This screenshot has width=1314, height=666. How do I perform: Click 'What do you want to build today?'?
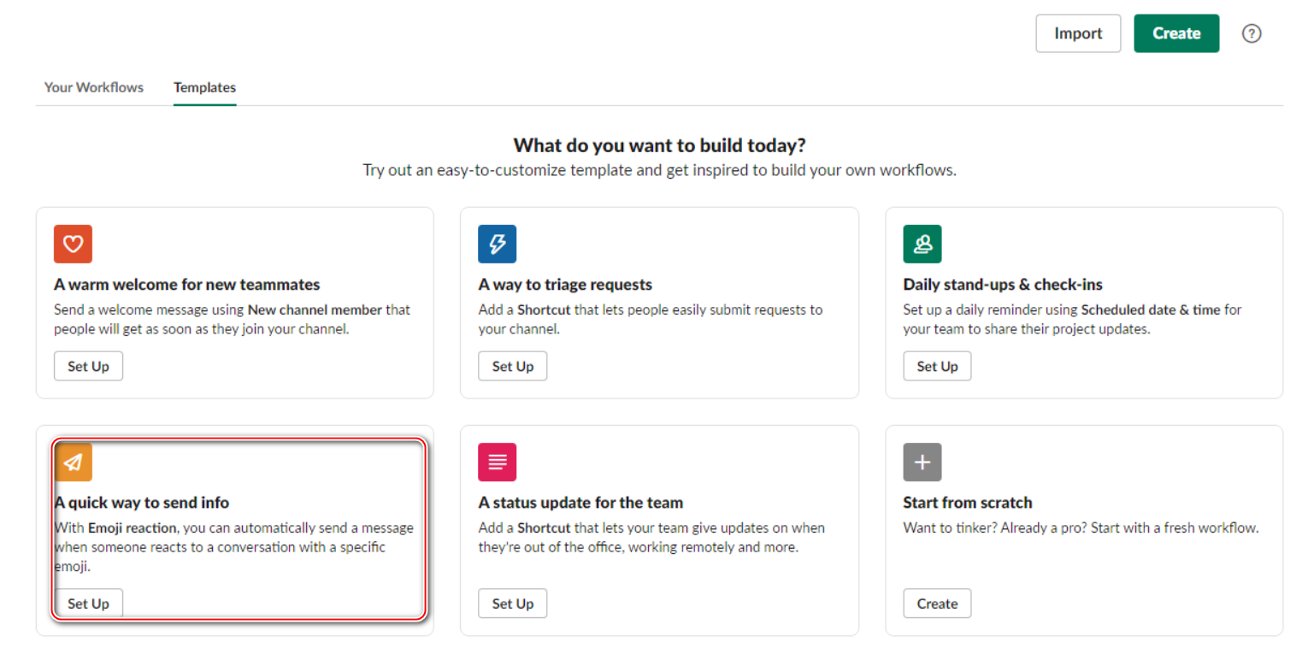click(659, 144)
